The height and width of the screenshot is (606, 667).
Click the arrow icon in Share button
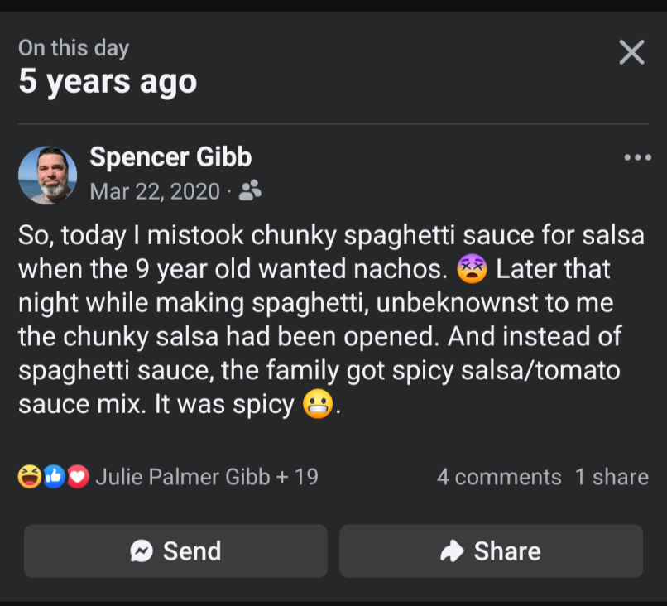[x=453, y=551]
